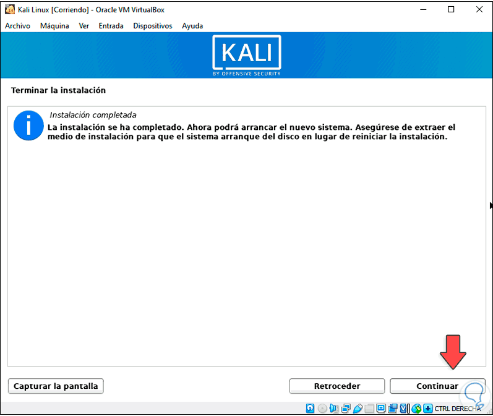The width and height of the screenshot is (493, 416).
Task: Click the CPU virtualization chip icon
Action: coord(405,408)
